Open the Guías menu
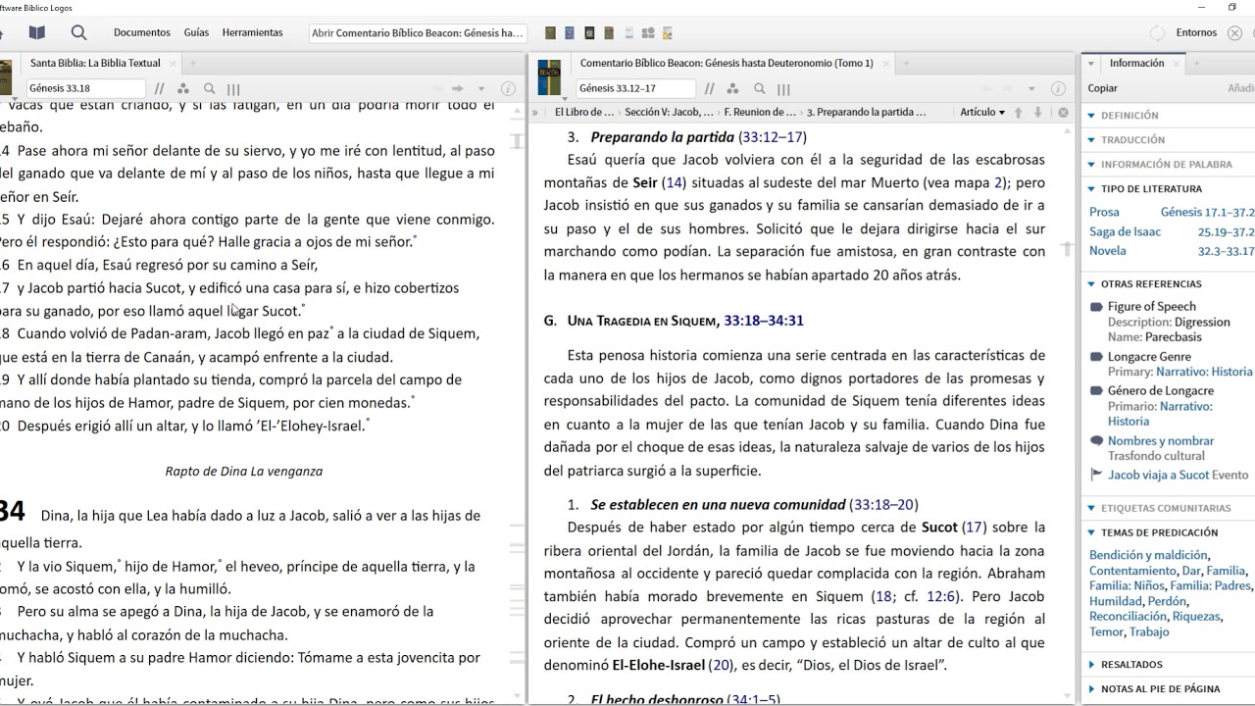Image resolution: width=1255 pixels, height=706 pixels. pos(196,32)
